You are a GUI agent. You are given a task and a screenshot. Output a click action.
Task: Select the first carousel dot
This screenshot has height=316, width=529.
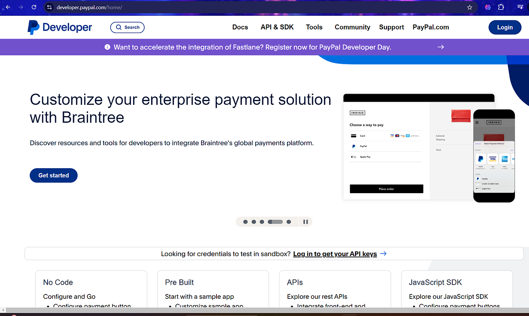coord(246,221)
